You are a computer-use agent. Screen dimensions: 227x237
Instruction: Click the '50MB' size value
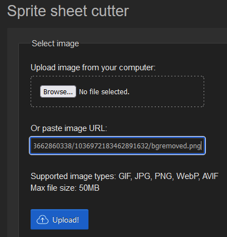point(89,188)
